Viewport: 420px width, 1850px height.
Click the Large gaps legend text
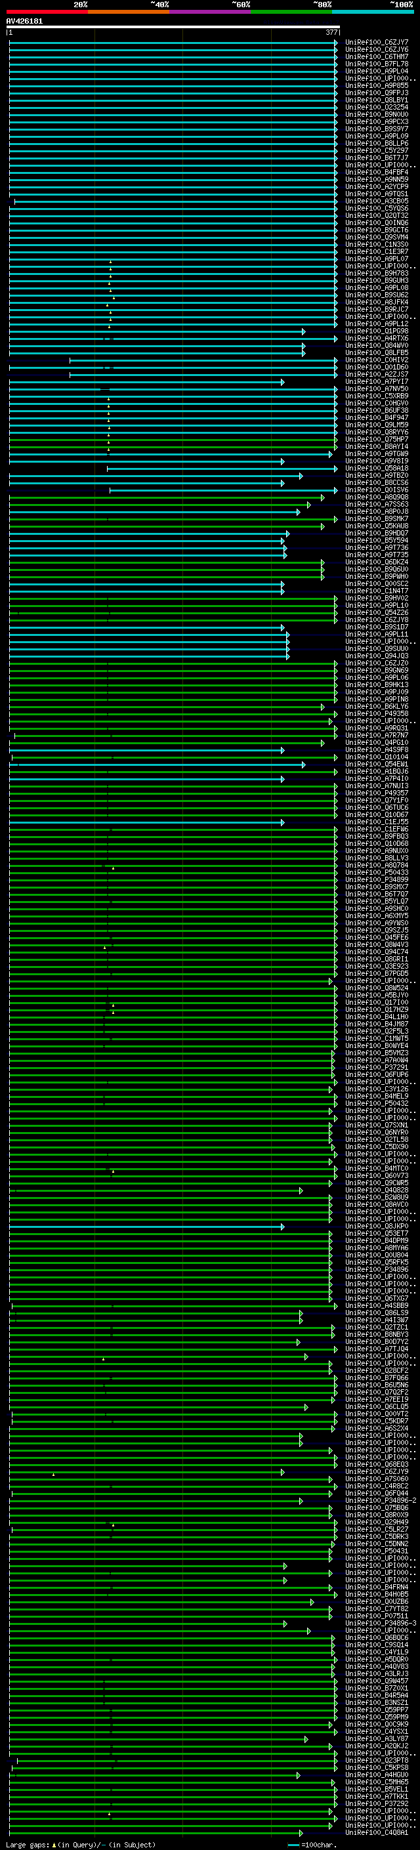81,1845
